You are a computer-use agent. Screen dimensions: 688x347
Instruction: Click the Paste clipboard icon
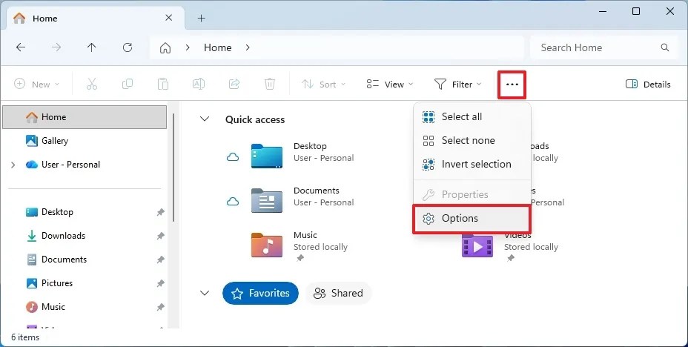coord(163,84)
